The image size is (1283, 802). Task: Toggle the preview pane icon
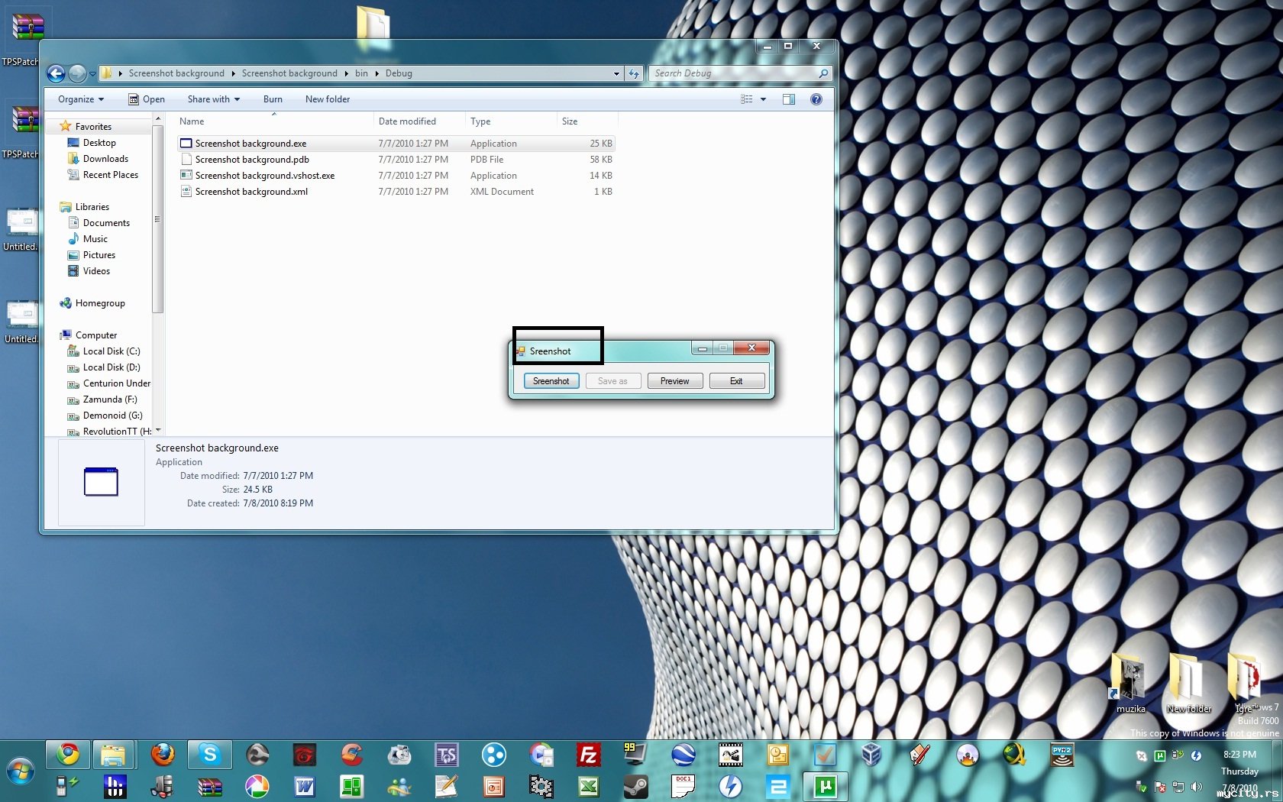click(x=789, y=99)
